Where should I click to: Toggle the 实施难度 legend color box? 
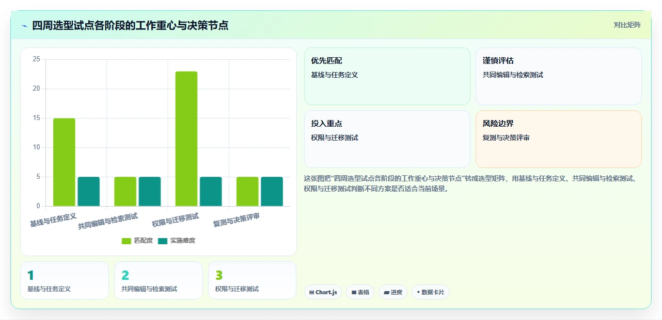[x=163, y=241]
